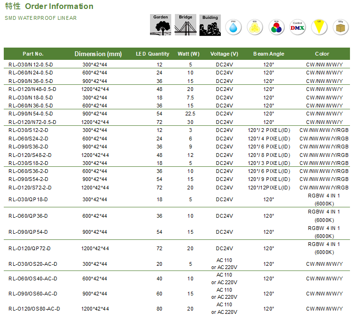
Task: Click the Part No. column header
Action: [33, 54]
